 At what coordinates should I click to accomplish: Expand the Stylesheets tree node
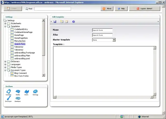(5, 23)
